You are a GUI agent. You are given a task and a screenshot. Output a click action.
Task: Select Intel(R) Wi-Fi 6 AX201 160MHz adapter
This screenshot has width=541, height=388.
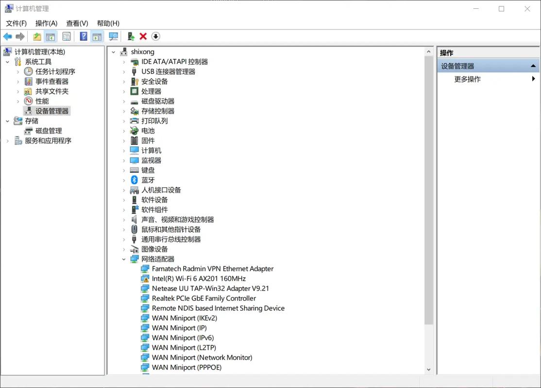(x=199, y=279)
